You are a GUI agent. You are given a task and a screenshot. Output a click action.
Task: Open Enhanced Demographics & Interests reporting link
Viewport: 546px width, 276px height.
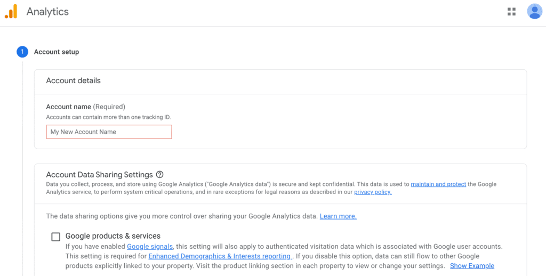click(220, 256)
